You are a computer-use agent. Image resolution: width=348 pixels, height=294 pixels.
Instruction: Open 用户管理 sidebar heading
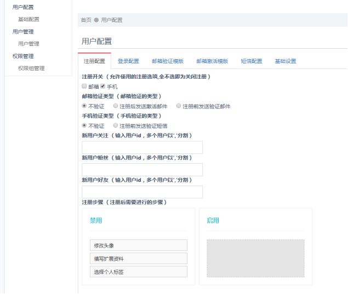(23, 32)
